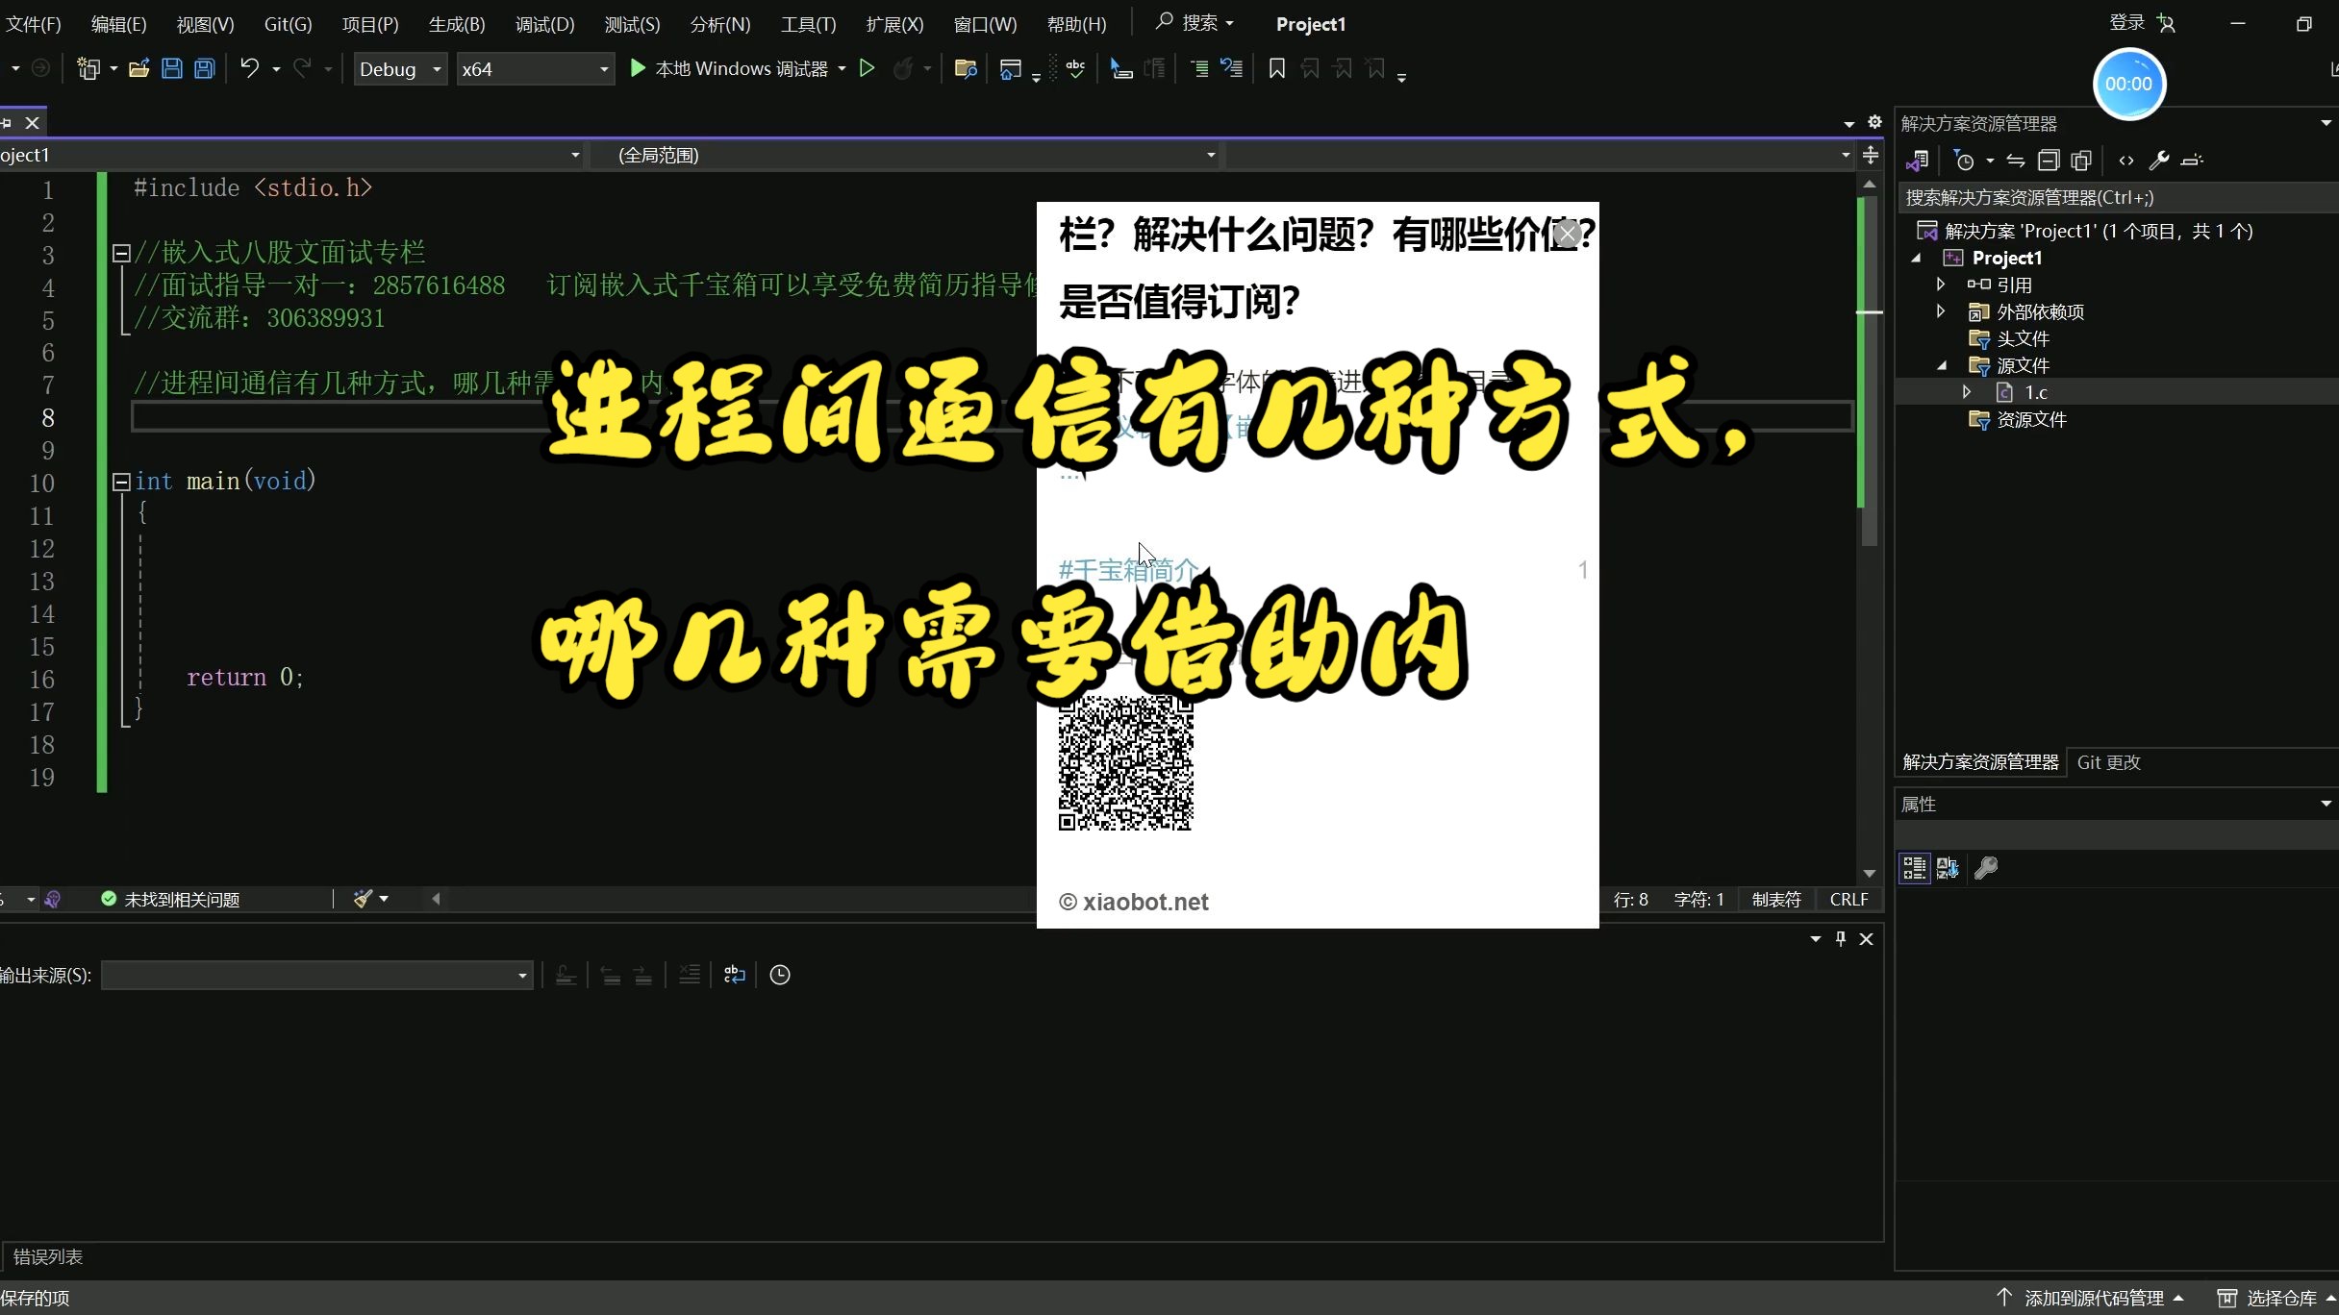
Task: Click the show all files icon
Action: click(2081, 161)
